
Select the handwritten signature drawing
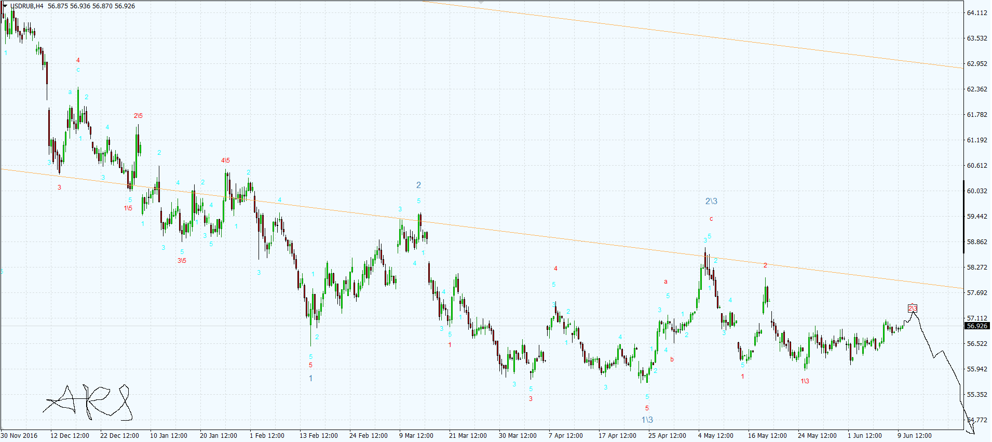click(x=88, y=403)
